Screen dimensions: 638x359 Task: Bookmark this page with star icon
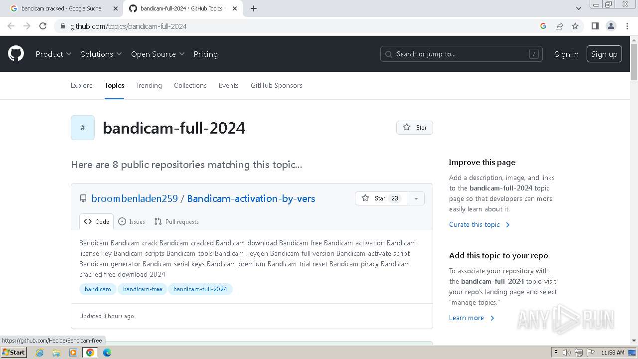[x=575, y=26]
